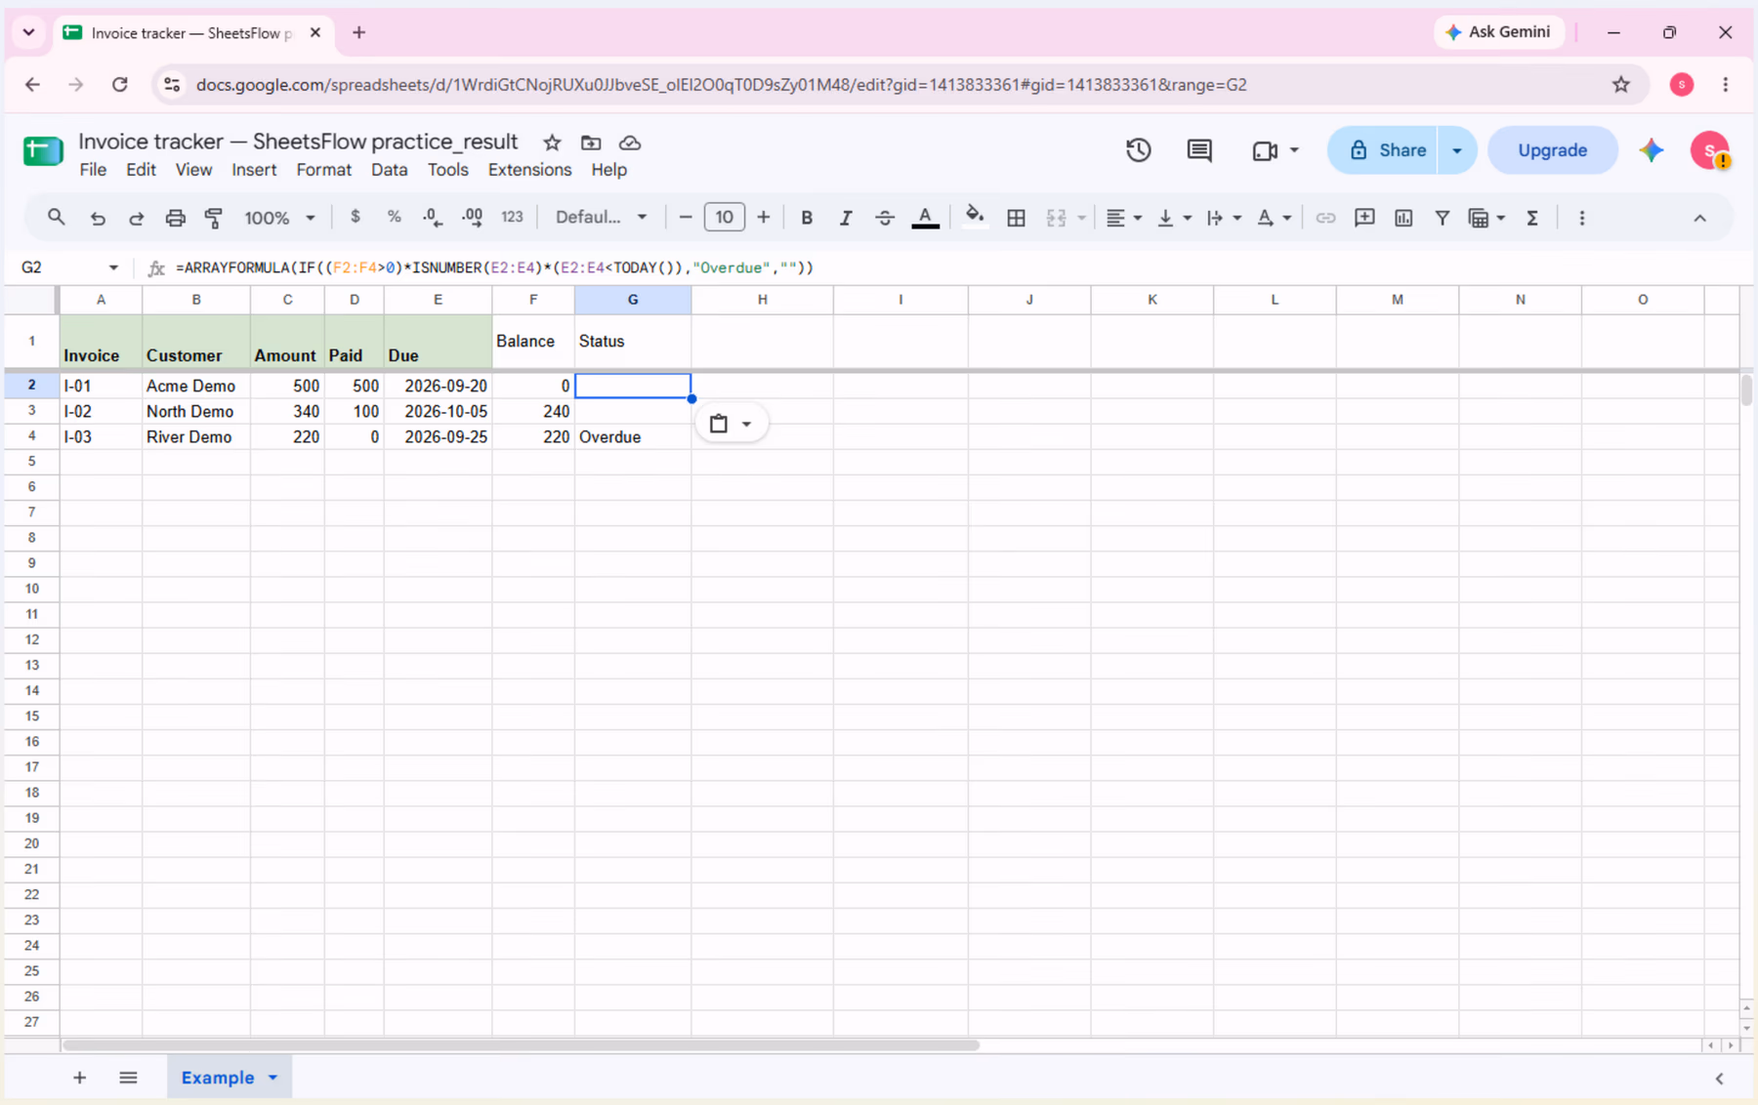
Task: Open paste options clipboard button
Action: [x=730, y=424]
